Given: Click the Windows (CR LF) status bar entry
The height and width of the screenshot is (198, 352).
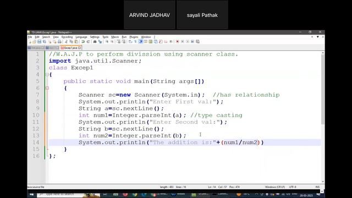Looking at the screenshot, I should [x=275, y=187].
